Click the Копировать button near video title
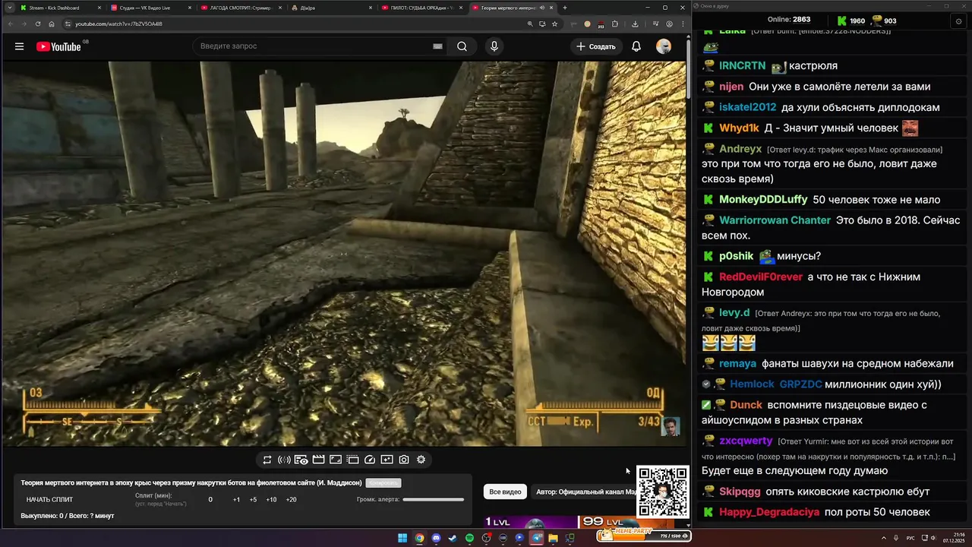This screenshot has height=547, width=972. 383,482
